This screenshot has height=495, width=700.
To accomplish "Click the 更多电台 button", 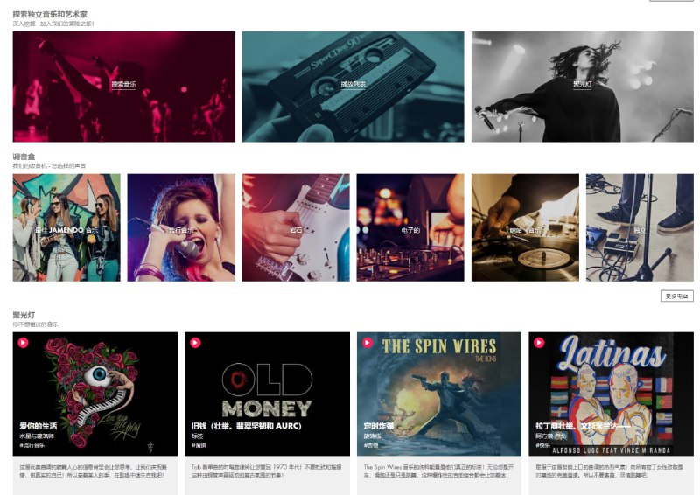I will click(x=676, y=296).
